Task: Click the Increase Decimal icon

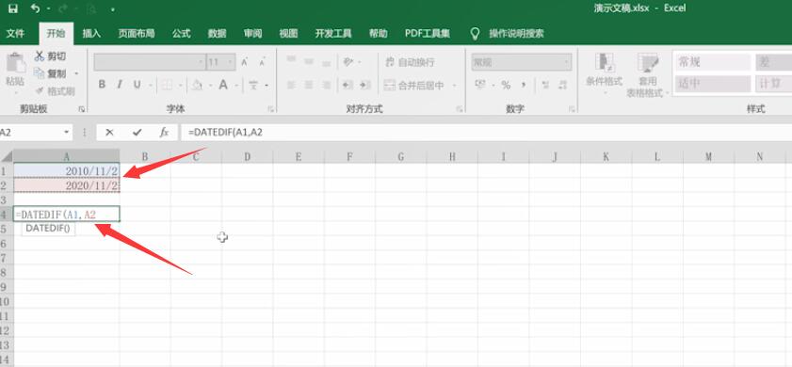Action: click(x=545, y=85)
